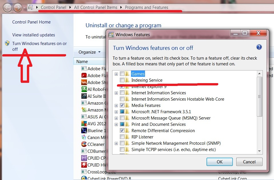
Task: Expand the Games feature node
Action: coord(116,74)
